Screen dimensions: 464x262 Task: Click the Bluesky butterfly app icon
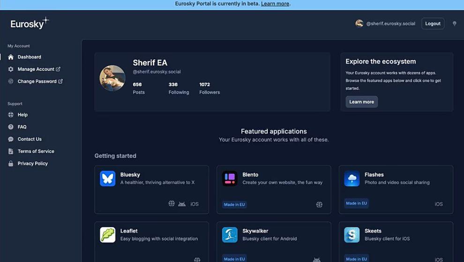(x=108, y=179)
